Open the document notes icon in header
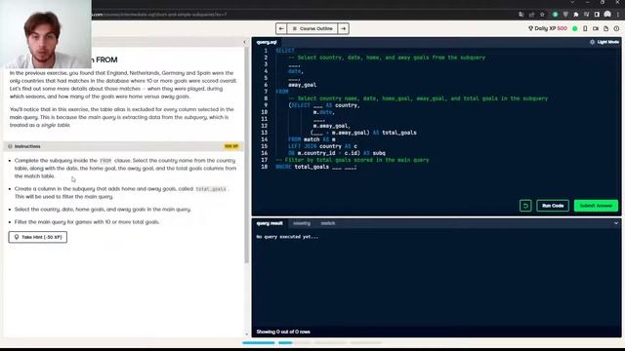Screen dimensions: 625x351 click(x=605, y=28)
